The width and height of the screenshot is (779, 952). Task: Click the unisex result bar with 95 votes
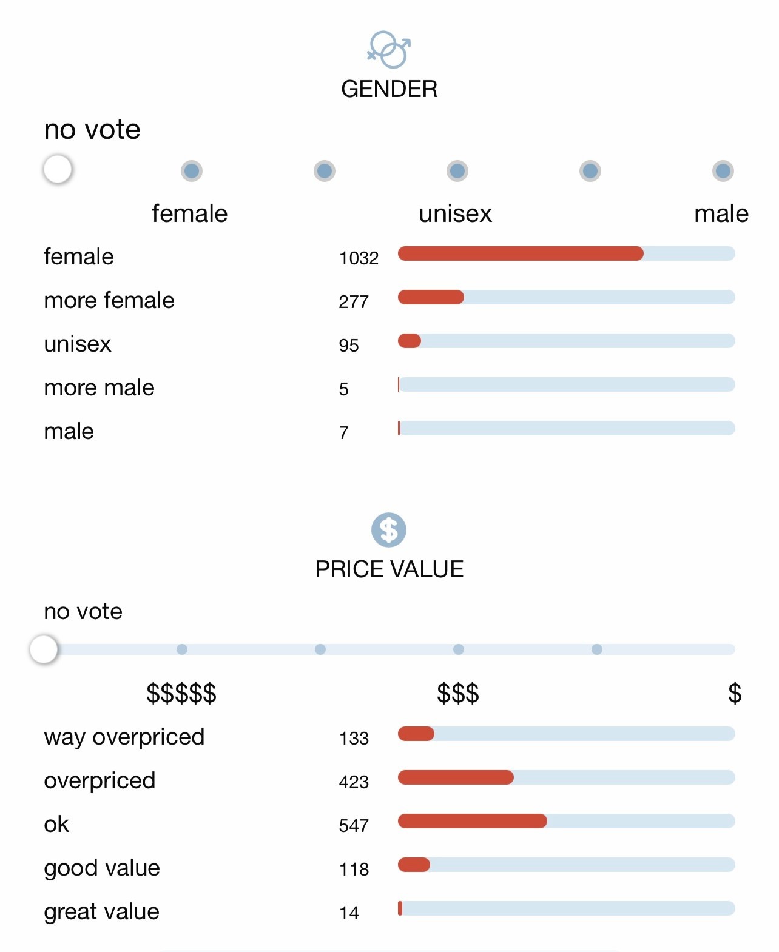(567, 341)
